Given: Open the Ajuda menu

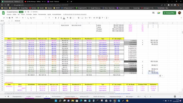Looking at the screenshot, I should pos(49,14).
